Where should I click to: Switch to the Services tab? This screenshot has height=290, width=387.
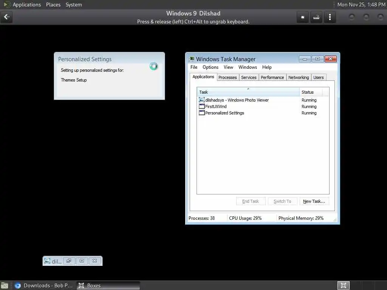(249, 77)
